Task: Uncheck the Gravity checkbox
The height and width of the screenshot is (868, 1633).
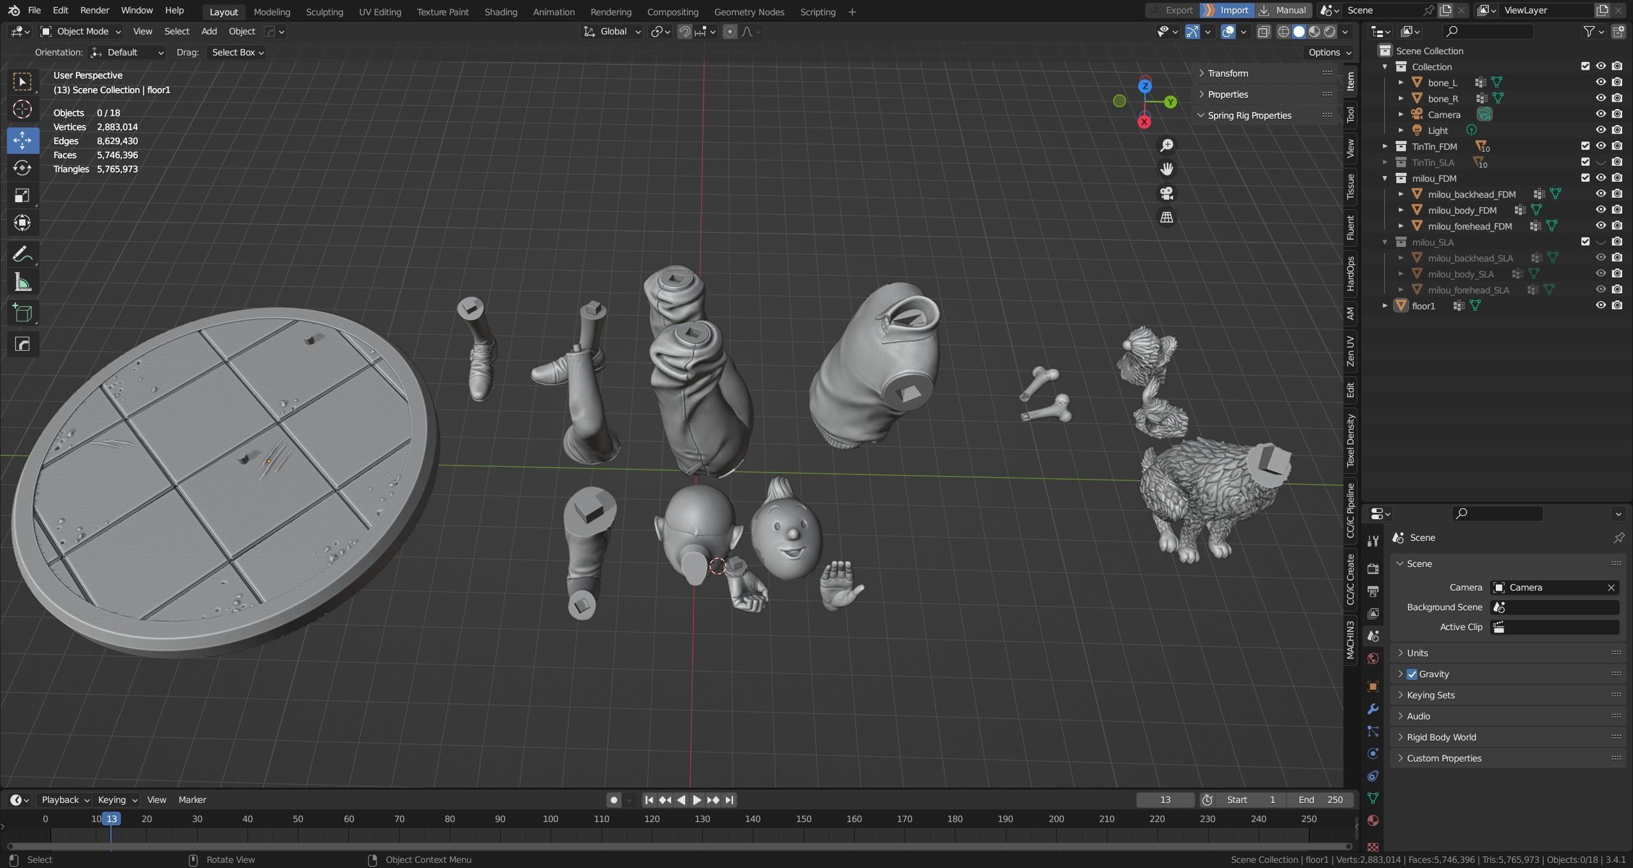Action: (x=1412, y=674)
